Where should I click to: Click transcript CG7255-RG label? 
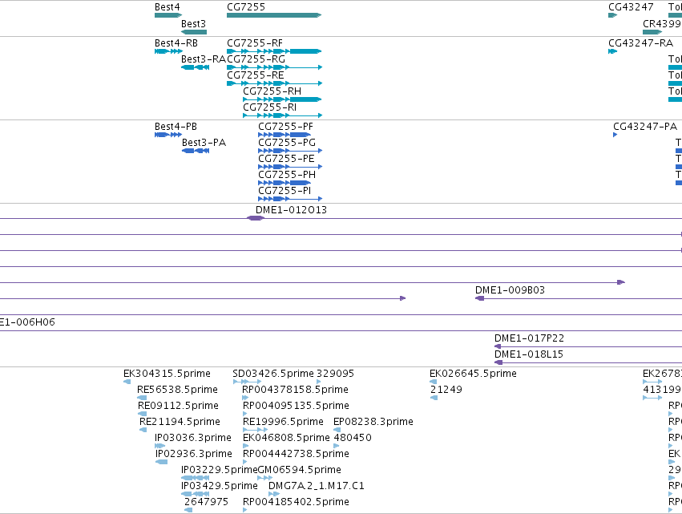256,59
